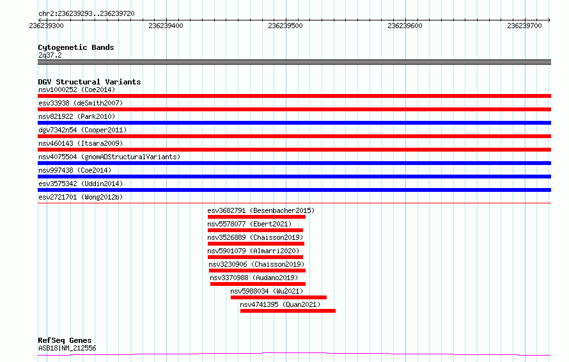Click the nsv1000252 (Coe2014) variant label

coord(77,90)
